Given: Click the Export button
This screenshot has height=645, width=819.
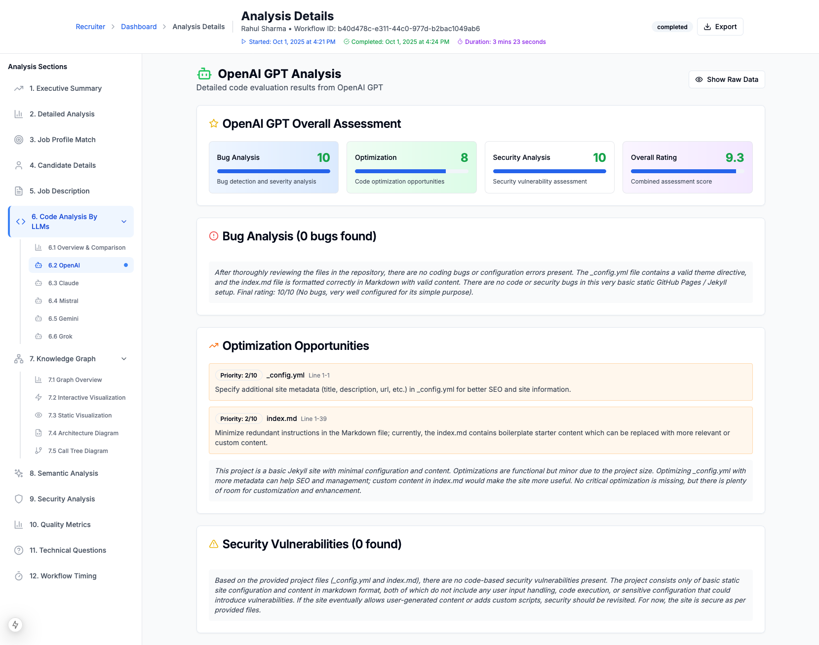Looking at the screenshot, I should click(x=720, y=27).
